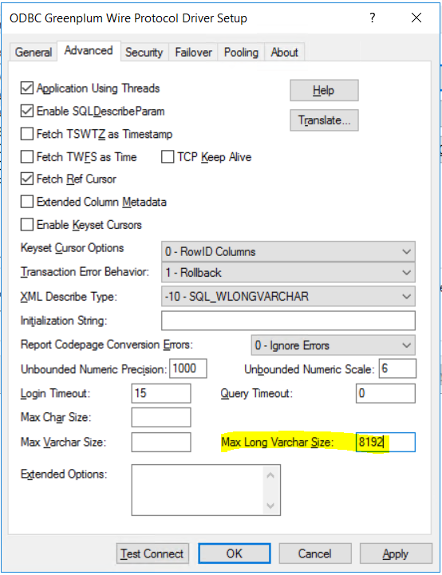The width and height of the screenshot is (442, 575).
Task: Click the Keyset Cursor Options label
Action: (x=73, y=248)
